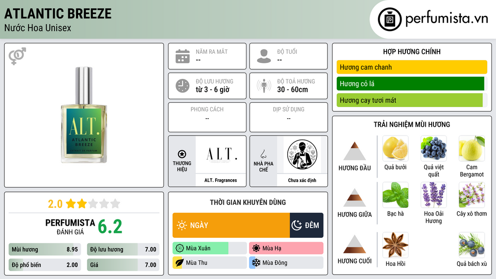Click the 30 - 60cm sillage value
496x279 pixels.
[x=293, y=90]
